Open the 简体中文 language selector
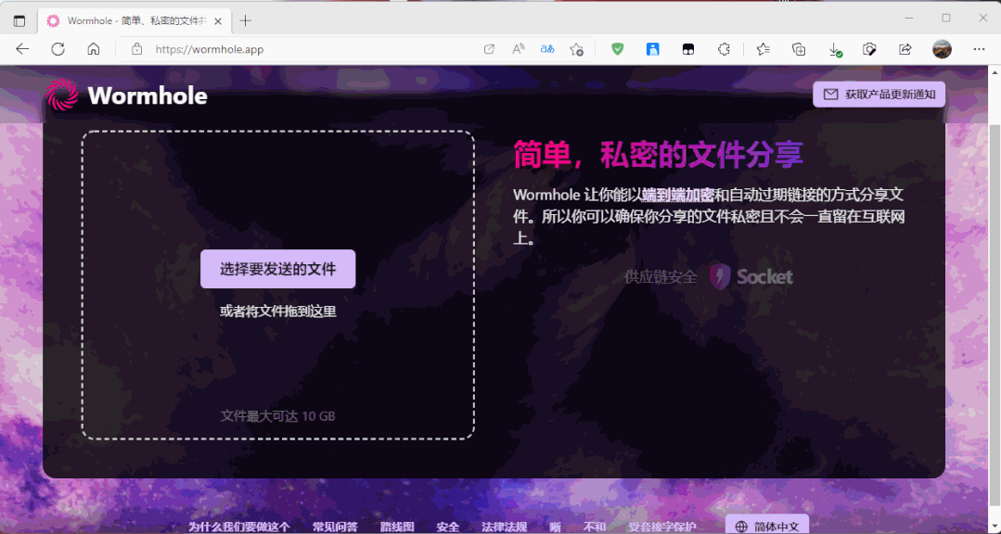This screenshot has width=1001, height=534. (x=767, y=525)
